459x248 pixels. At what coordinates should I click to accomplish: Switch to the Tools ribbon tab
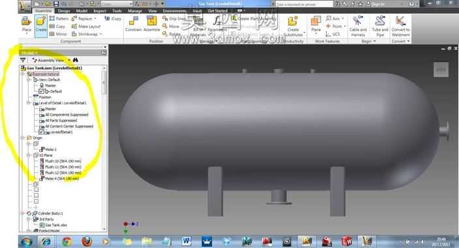117,11
